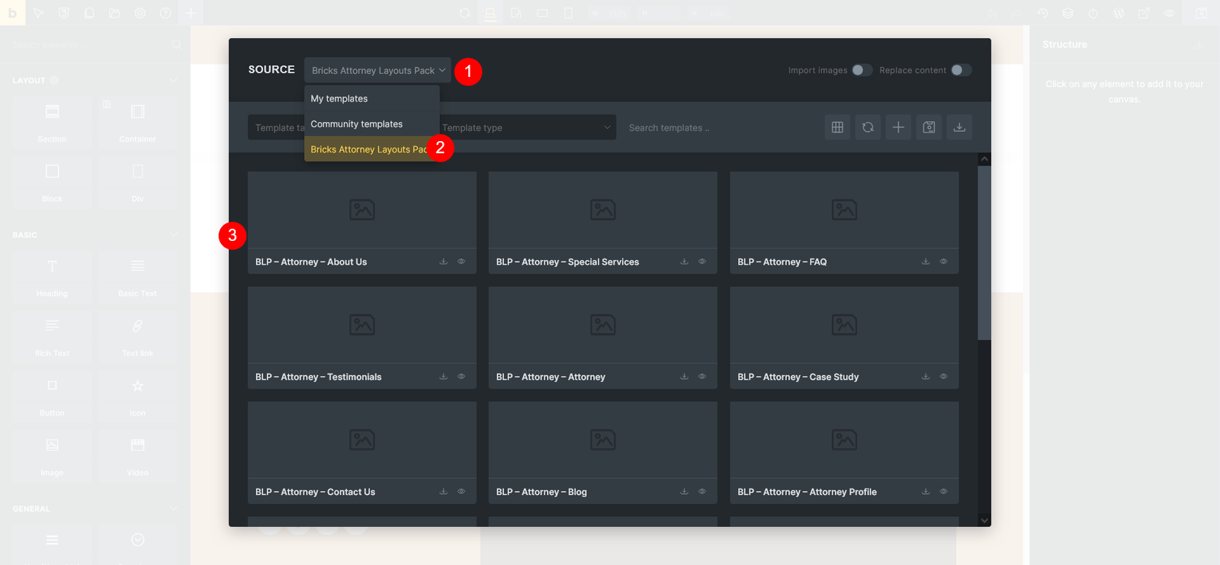
Task: Add a Heading element from the panel
Action: tap(52, 277)
